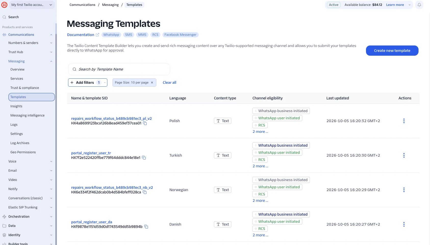This screenshot has width=430, height=245.
Task: Go to Services under Messaging
Action: (17, 79)
